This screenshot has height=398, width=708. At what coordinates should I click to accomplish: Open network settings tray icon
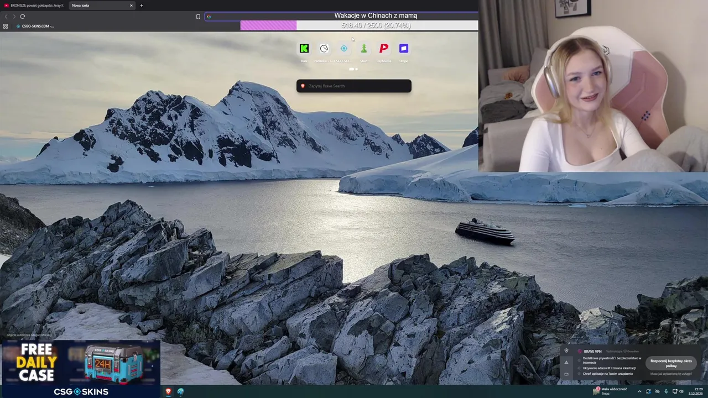pos(674,391)
